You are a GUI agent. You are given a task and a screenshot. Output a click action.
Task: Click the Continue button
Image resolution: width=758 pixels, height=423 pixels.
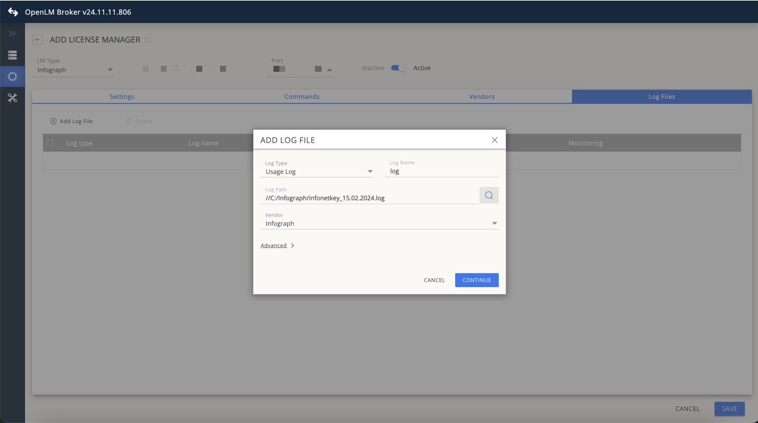(x=476, y=280)
